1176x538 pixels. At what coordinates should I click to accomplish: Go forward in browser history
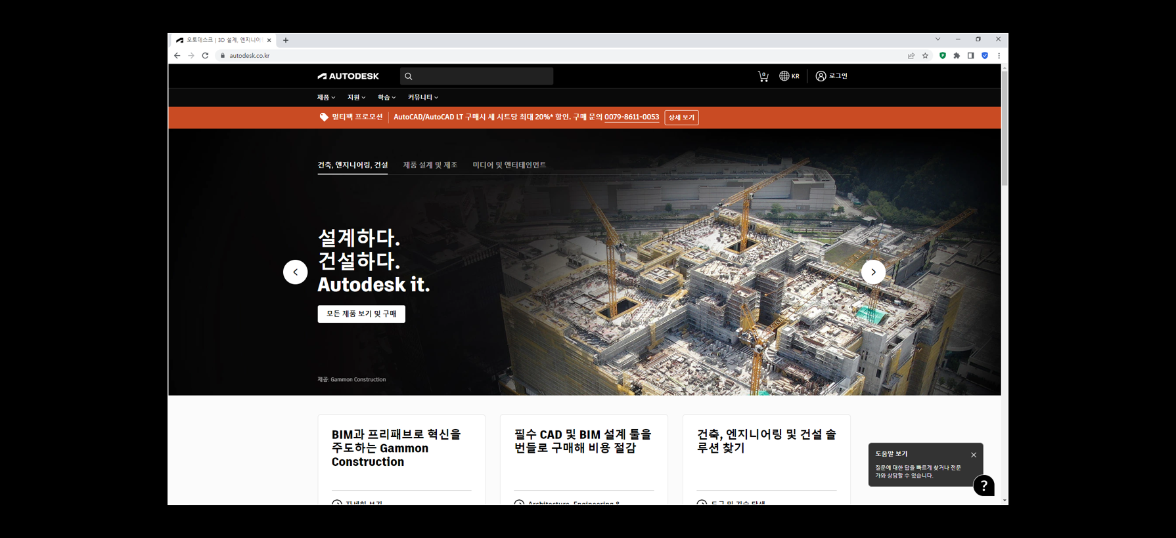coord(191,56)
